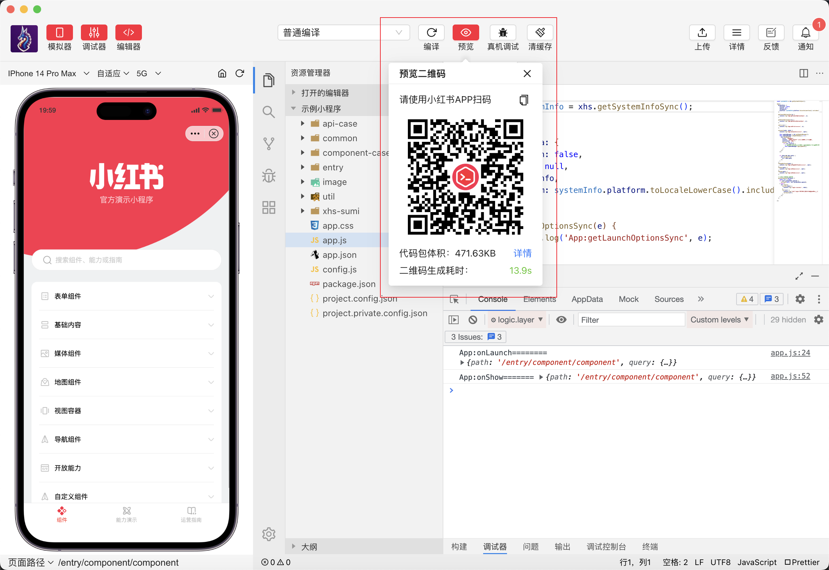Click the 预览 preview eye button
This screenshot has height=570, width=829.
tap(466, 33)
